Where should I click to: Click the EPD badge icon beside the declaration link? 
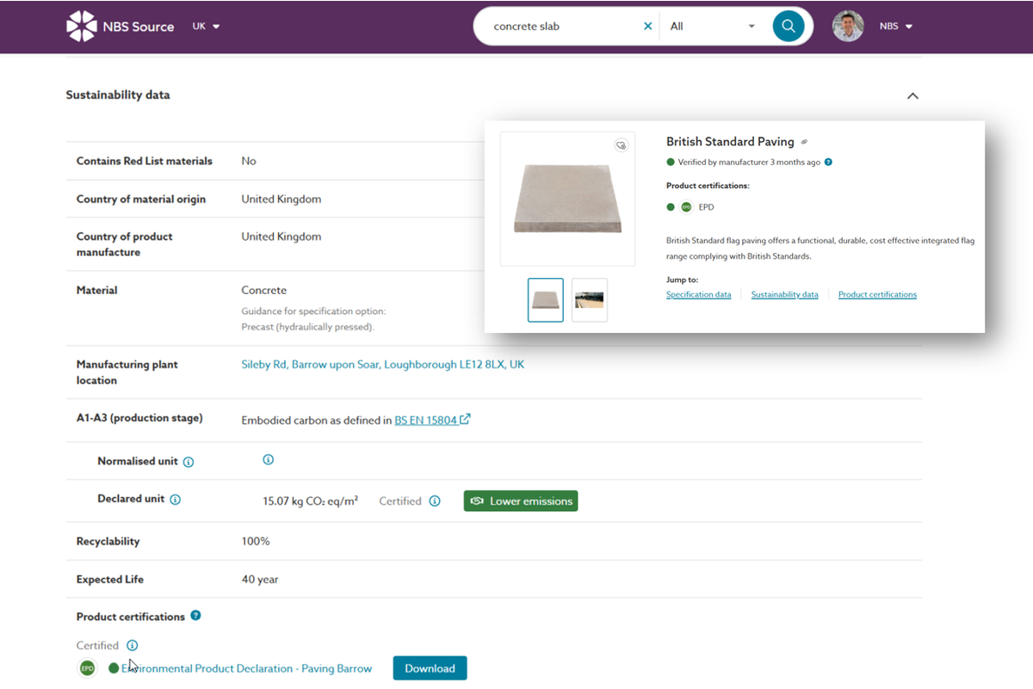pos(87,668)
